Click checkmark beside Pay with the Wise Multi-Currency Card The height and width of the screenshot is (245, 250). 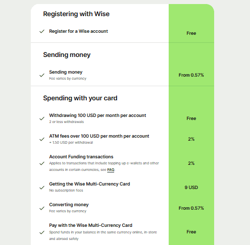(42, 232)
